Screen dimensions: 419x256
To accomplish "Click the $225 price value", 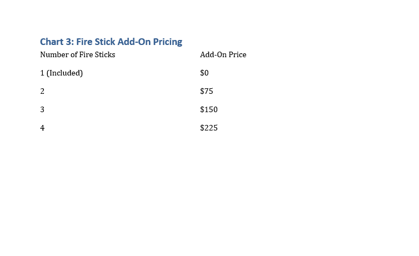I will [x=208, y=128].
